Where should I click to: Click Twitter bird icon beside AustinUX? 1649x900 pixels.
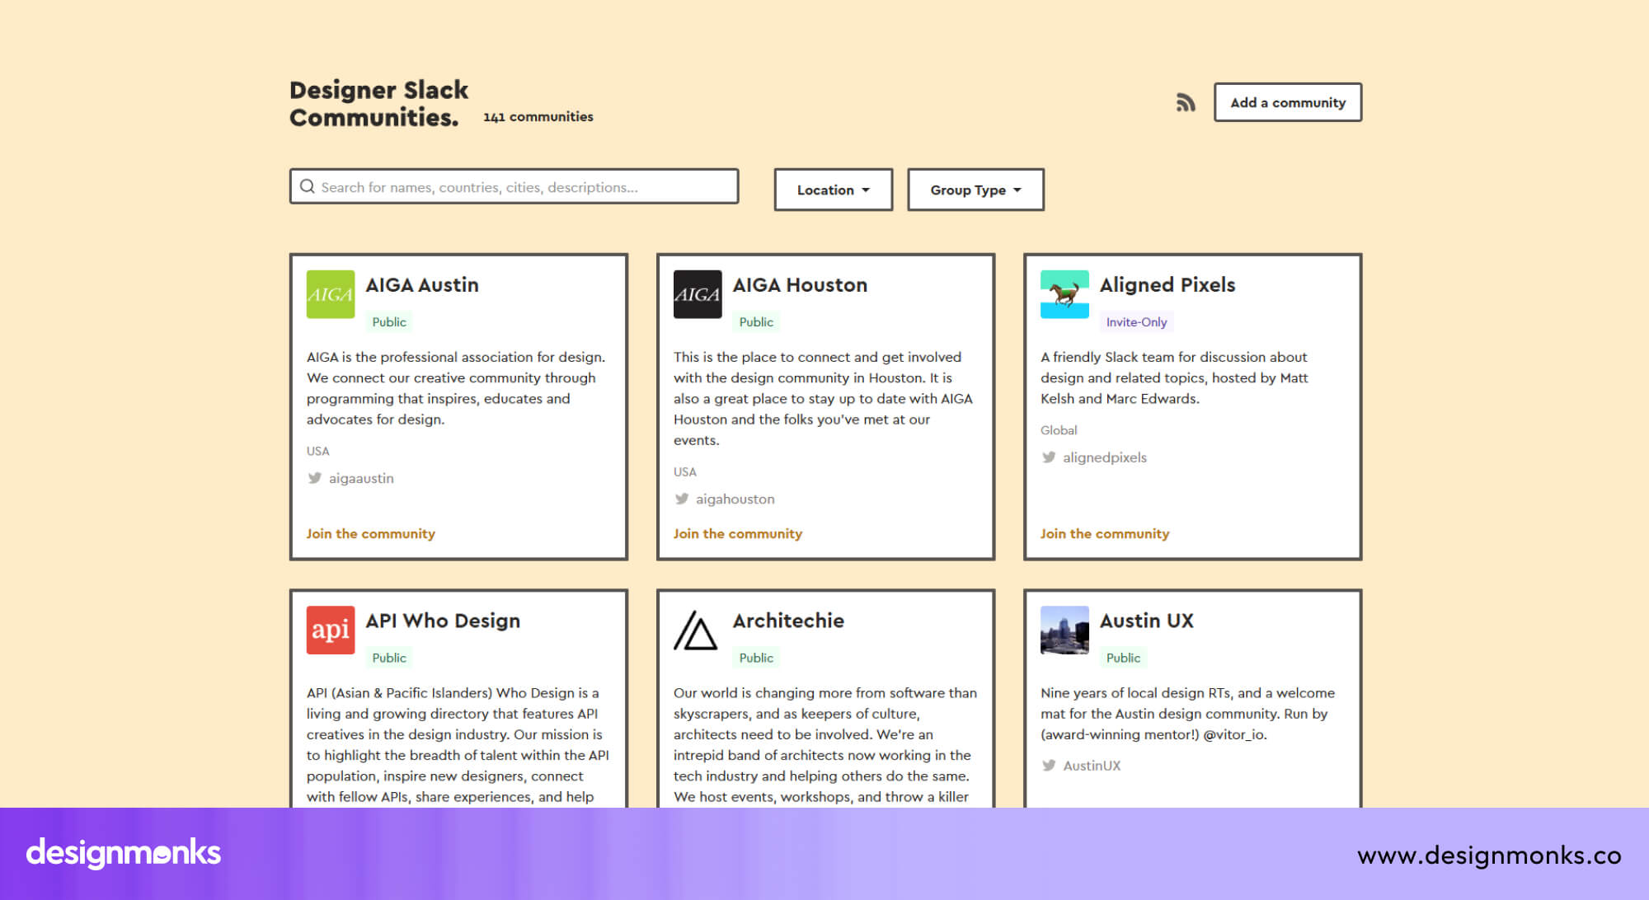pyautogui.click(x=1048, y=766)
